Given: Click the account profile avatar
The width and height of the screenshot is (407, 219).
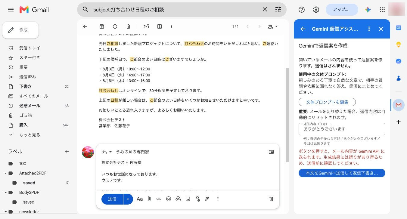Looking at the screenshot, I should 396,9.
